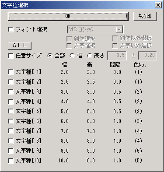Check the 文字種[10] checkbox
Screen dimensions: 164x172
click(x=10, y=161)
